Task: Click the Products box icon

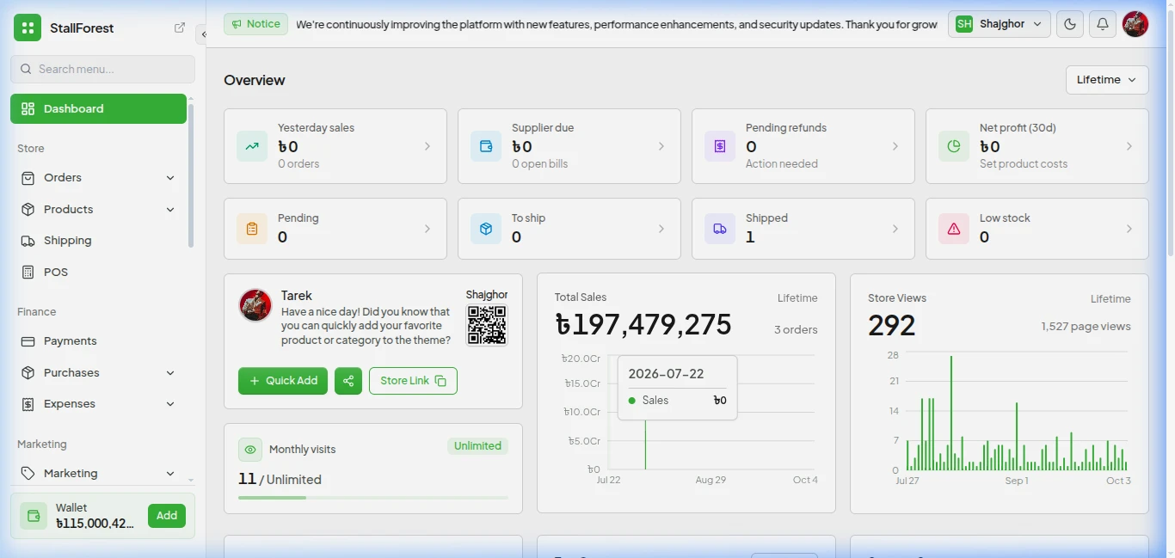Action: [28, 210]
